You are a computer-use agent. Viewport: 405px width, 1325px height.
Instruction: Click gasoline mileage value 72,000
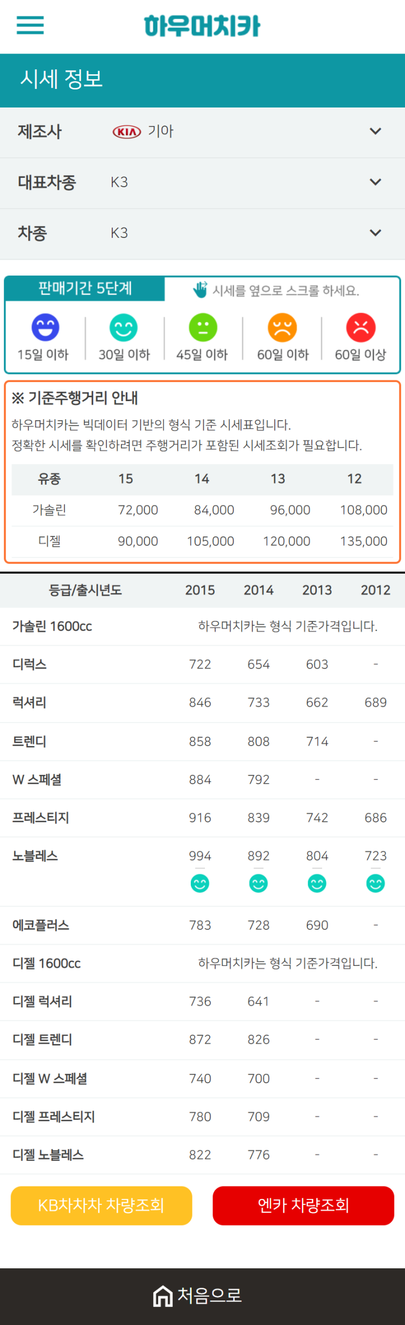(x=138, y=510)
